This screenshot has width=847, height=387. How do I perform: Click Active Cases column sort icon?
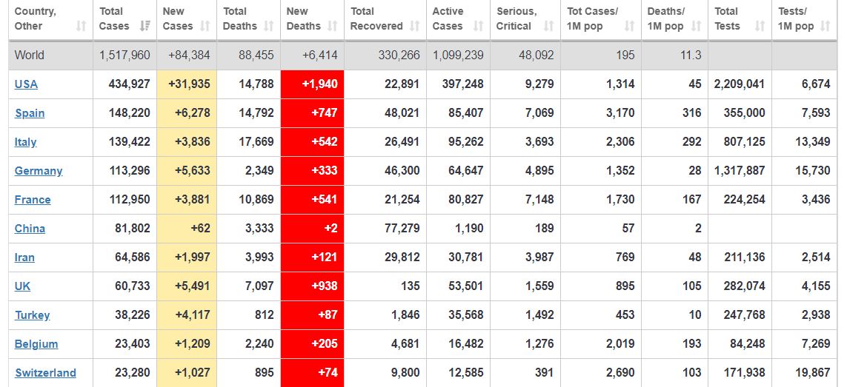[479, 26]
